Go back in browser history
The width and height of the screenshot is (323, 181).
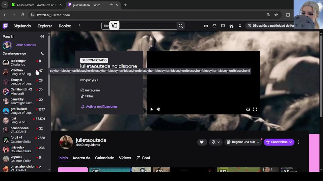point(5,15)
